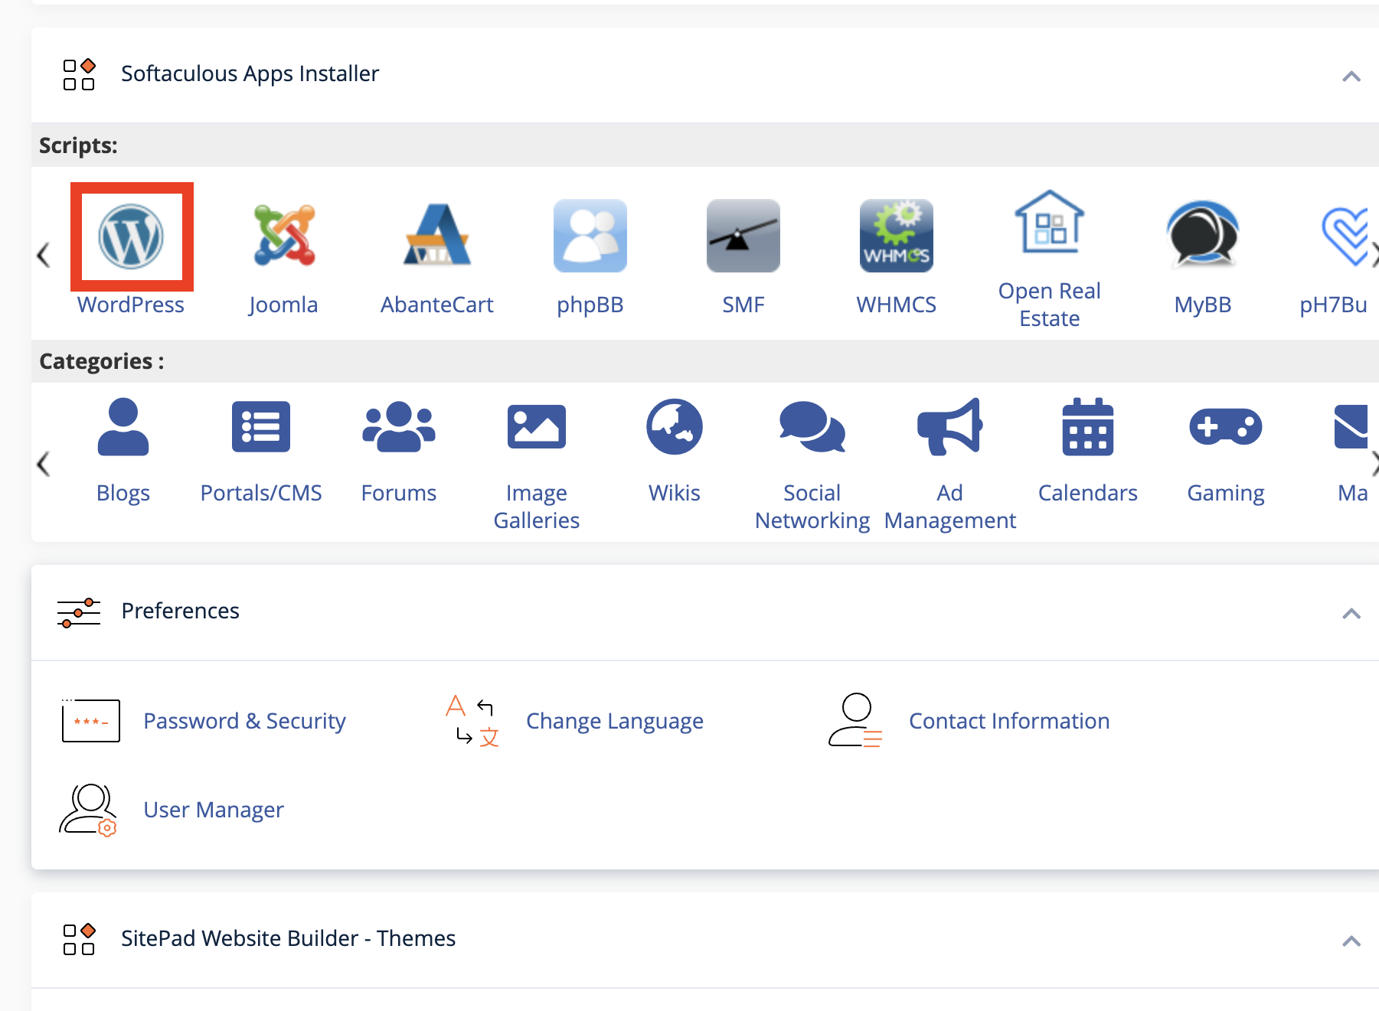This screenshot has height=1011, width=1379.
Task: Click the SitePad Website Builder header icon
Action: pyautogui.click(x=79, y=939)
